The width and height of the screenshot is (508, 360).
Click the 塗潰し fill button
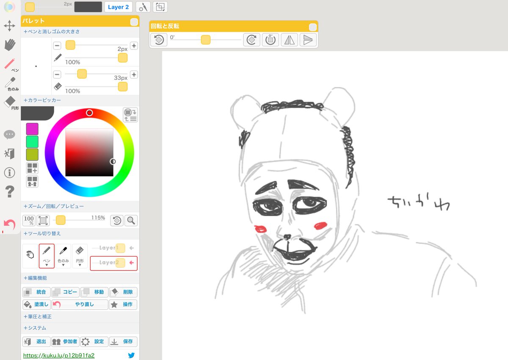pyautogui.click(x=36, y=304)
